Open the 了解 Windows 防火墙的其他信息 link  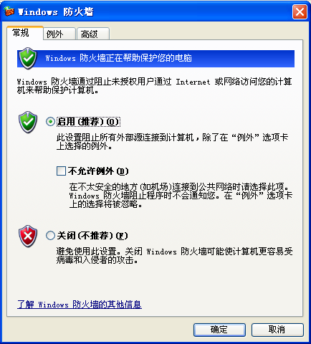(80, 305)
